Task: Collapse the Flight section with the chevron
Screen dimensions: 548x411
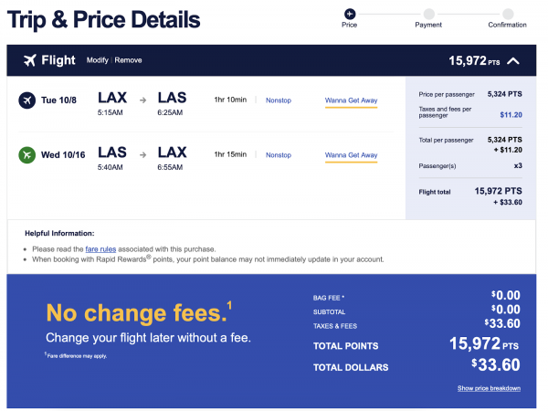Action: pos(512,61)
